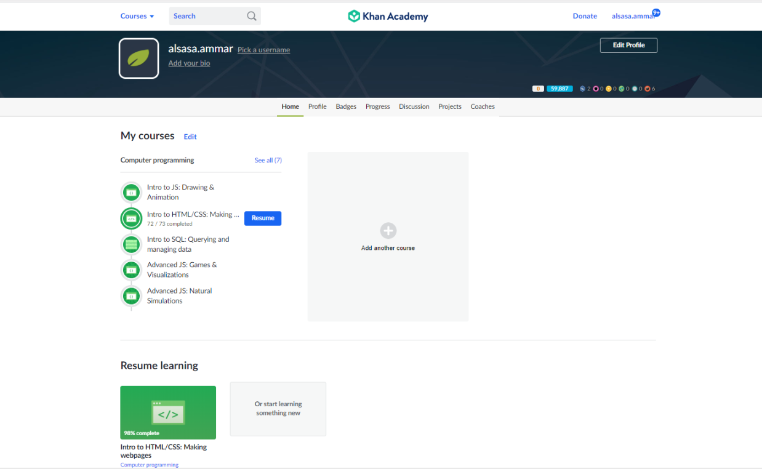Click the green leaf avatar picture
Screen dimensions: 762x469
(x=138, y=58)
